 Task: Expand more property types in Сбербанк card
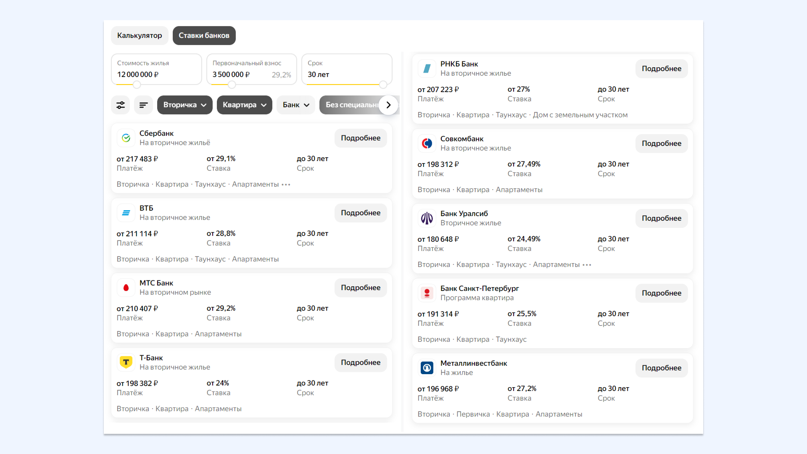pyautogui.click(x=286, y=185)
